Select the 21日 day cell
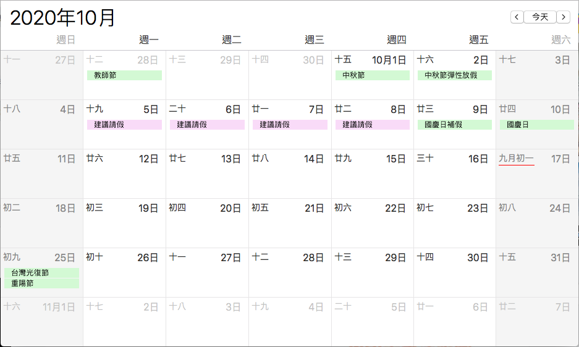 coord(290,224)
